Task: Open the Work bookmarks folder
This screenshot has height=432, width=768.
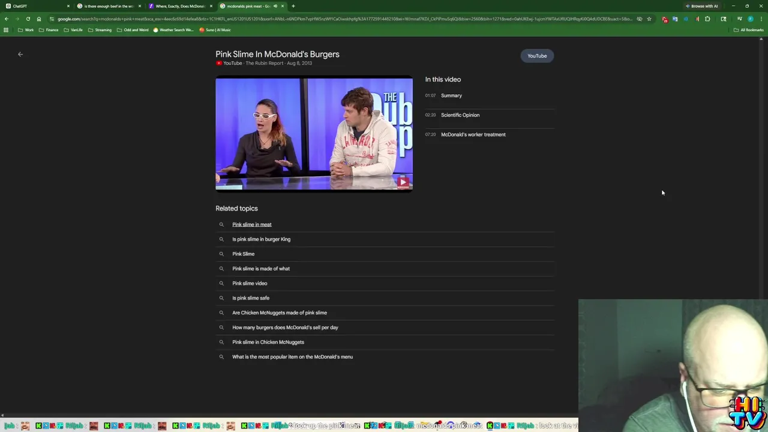Action: pos(26,30)
